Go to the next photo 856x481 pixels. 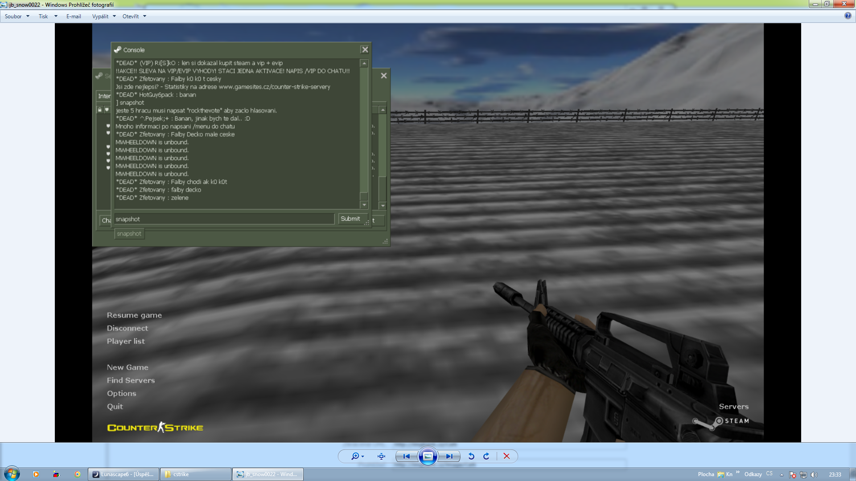coord(449,456)
